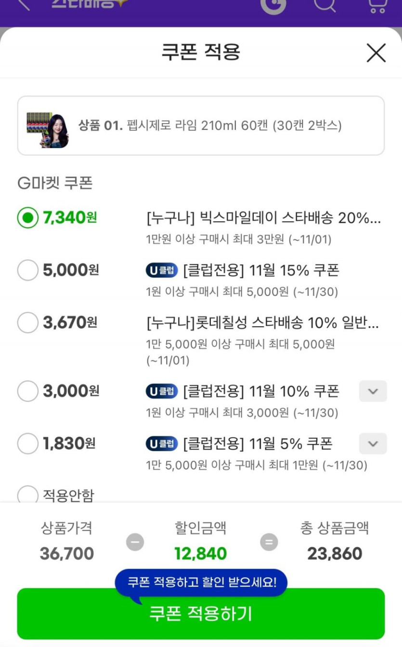Expand the 11월 5% 쿠폰 chevron
402x647 pixels.
pos(373,444)
